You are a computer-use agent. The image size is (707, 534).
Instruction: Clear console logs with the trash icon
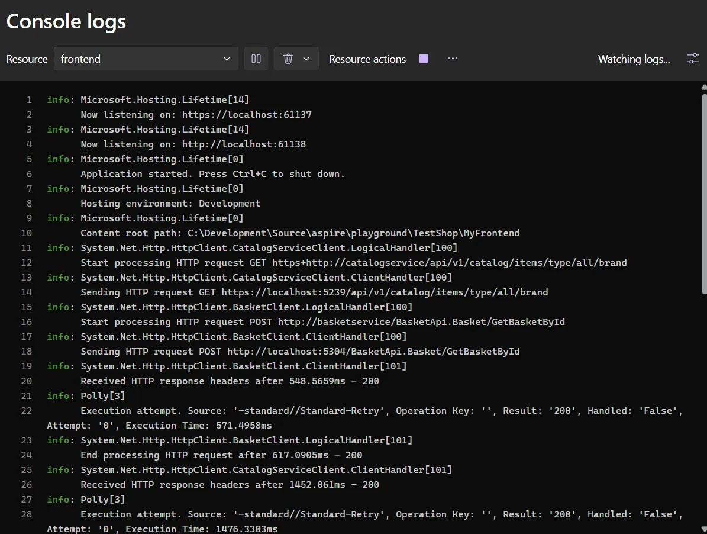pos(288,59)
